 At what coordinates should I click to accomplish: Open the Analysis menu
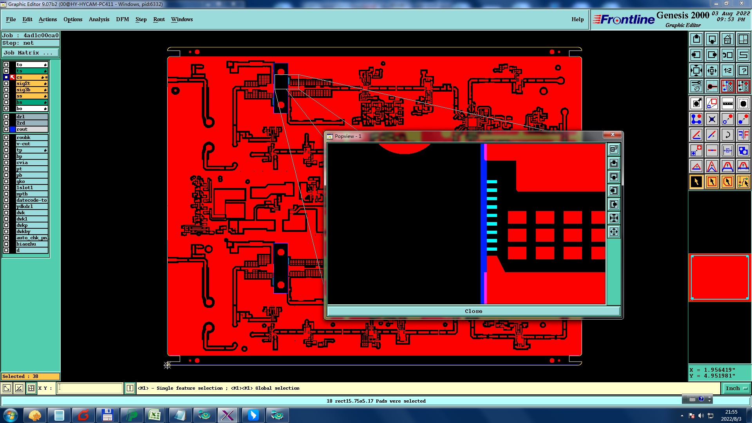(99, 19)
